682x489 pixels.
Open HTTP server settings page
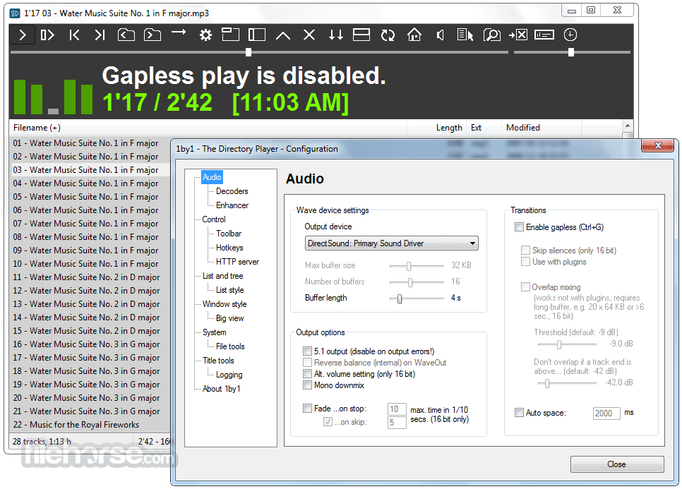tap(237, 262)
